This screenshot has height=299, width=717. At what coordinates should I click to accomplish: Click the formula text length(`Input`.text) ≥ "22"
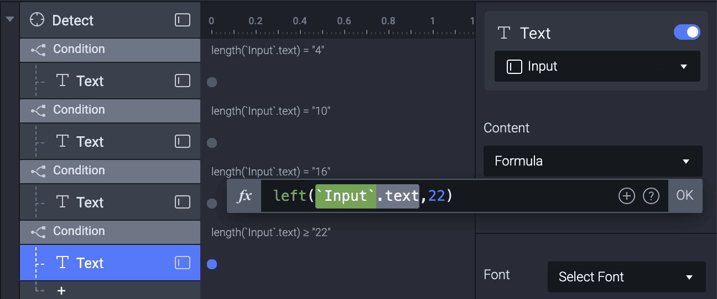(x=271, y=232)
